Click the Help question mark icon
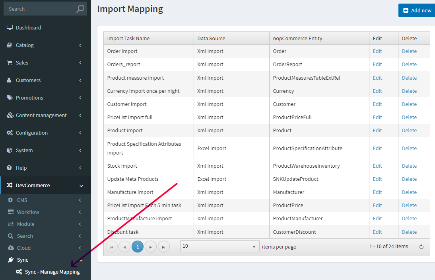The width and height of the screenshot is (435, 280). coord(9,168)
